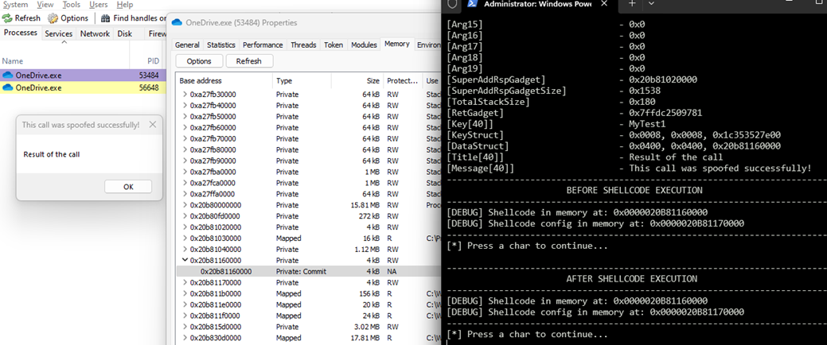Screen dimensions: 827x345
Task: Open the Users menu
Action: coord(99,4)
